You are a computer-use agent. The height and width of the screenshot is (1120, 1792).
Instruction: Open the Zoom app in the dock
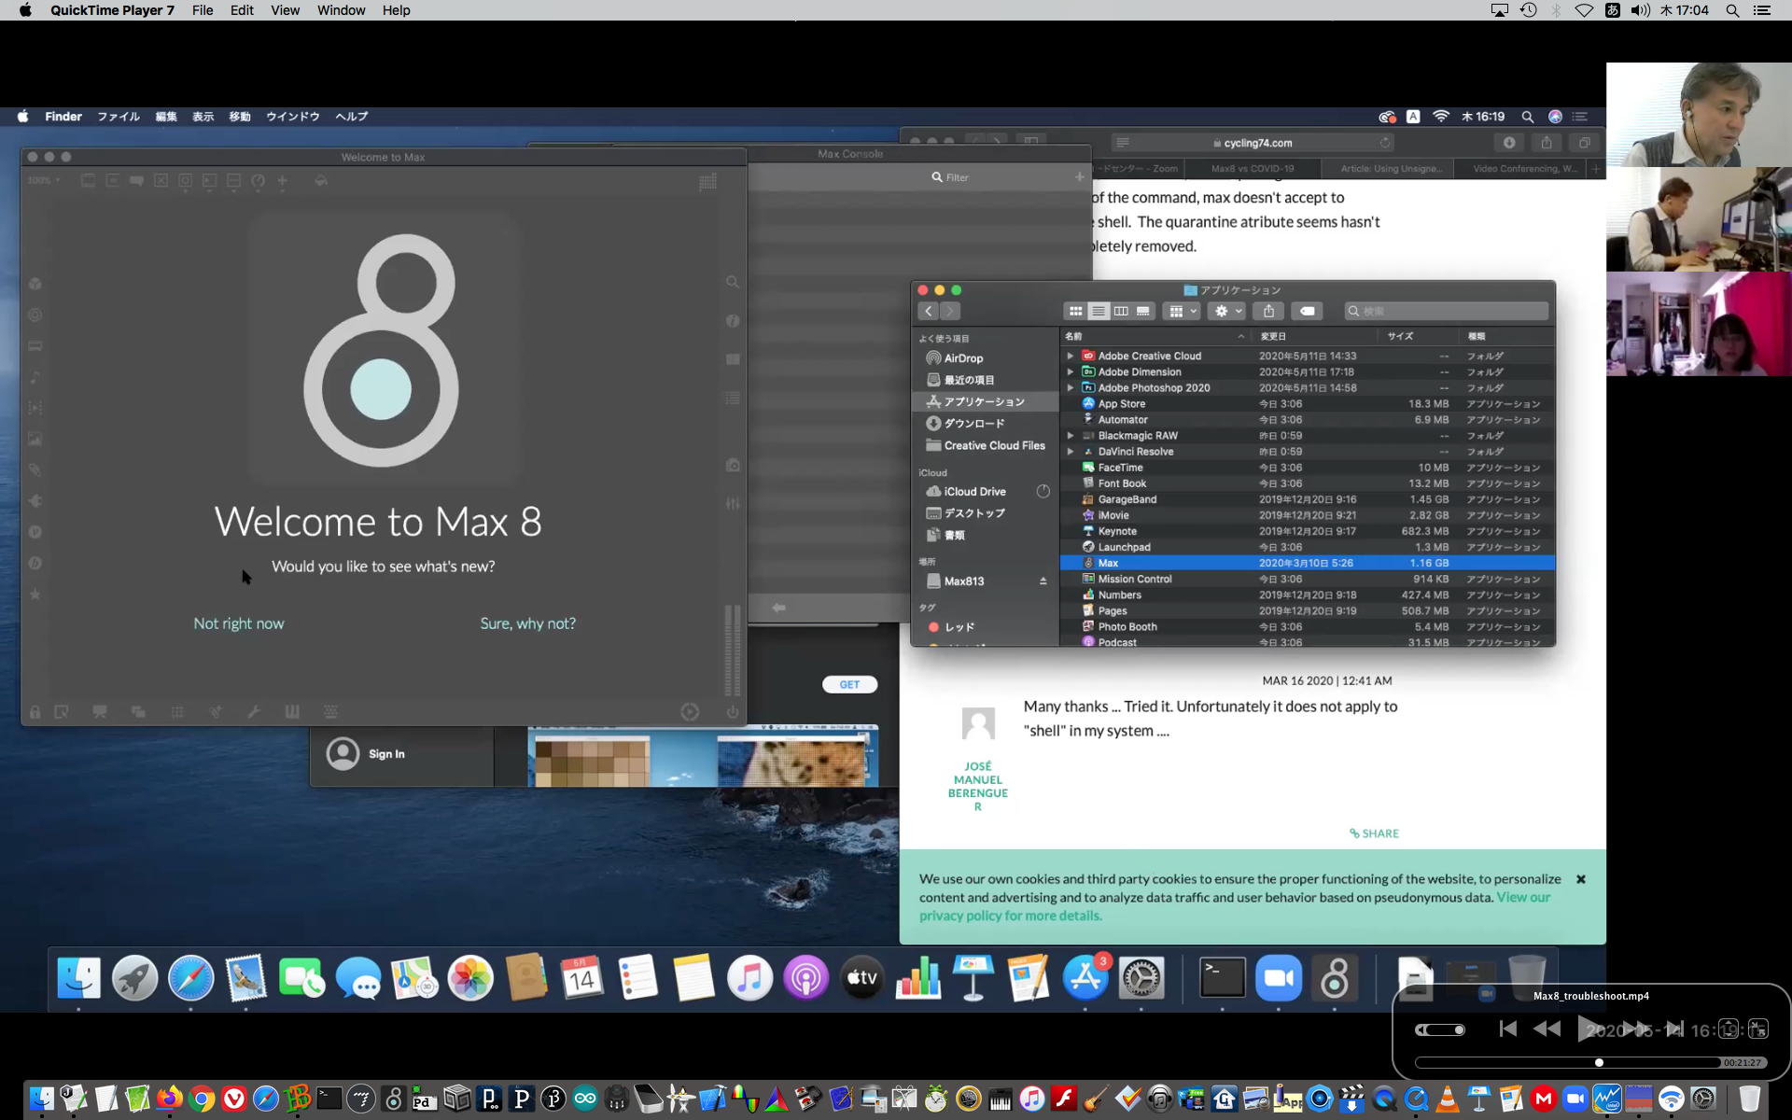(x=1575, y=1099)
